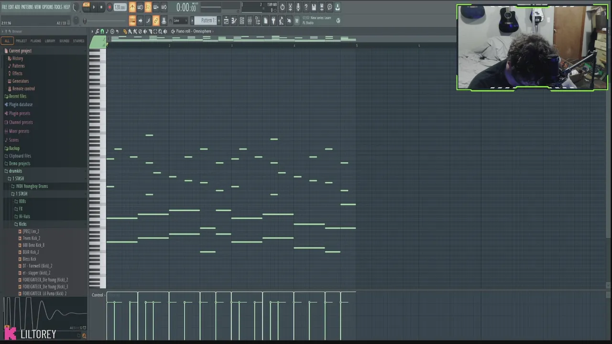Toggle typing keyboard to piano
The height and width of the screenshot is (344, 612).
132,21
